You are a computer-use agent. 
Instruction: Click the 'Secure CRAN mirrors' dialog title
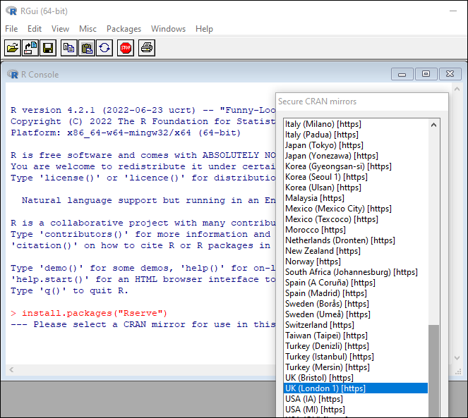[317, 102]
